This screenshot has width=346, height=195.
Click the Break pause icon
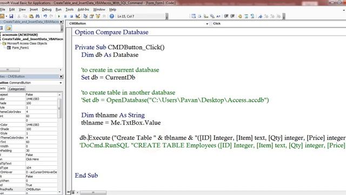(65, 16)
